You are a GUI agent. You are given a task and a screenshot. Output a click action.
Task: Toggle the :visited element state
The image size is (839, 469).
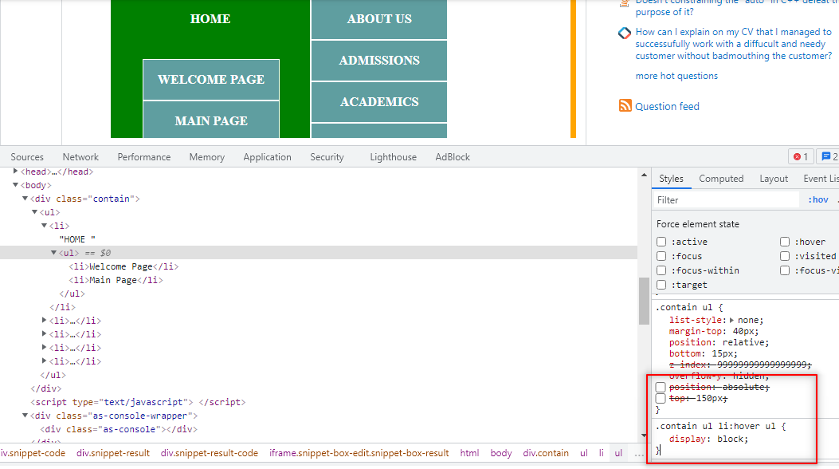coord(785,257)
